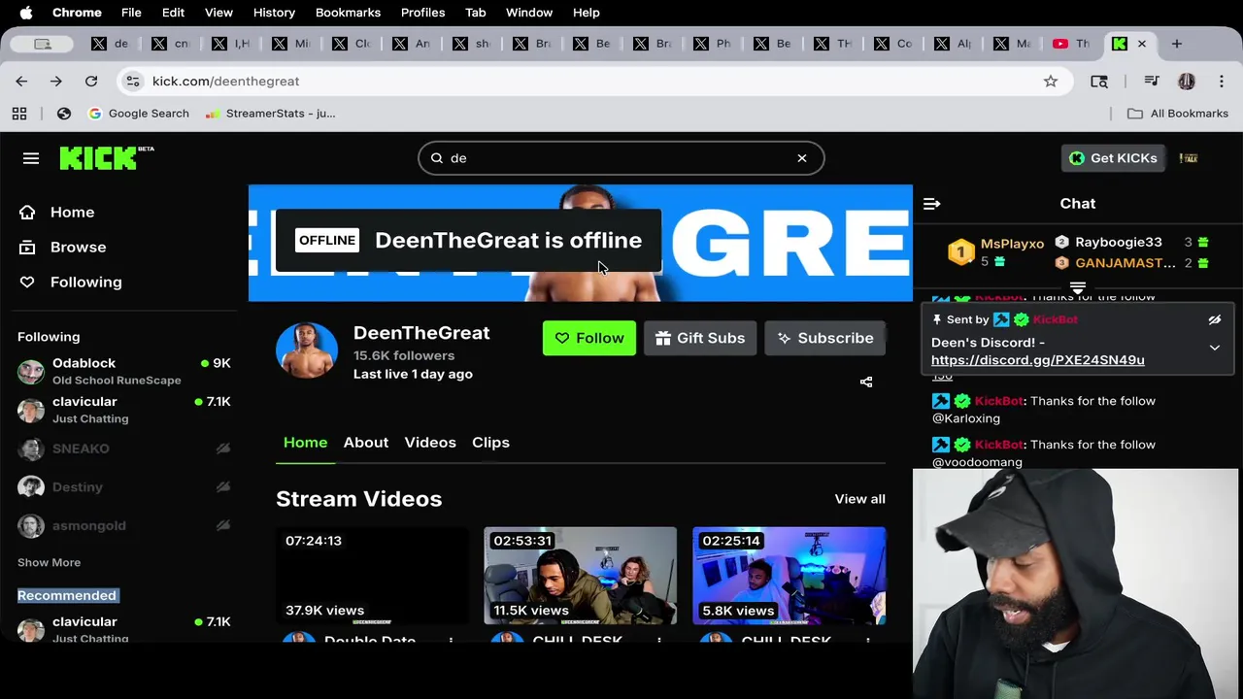Open clicavular channel under Following list

click(124, 410)
